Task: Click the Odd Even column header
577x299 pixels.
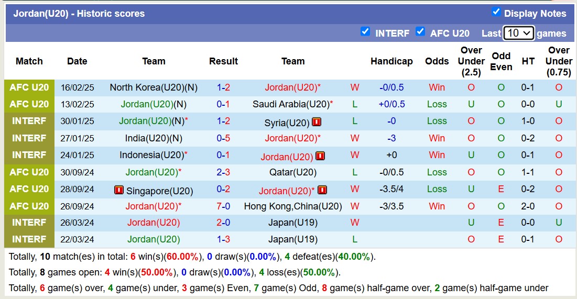Action: [x=501, y=61]
